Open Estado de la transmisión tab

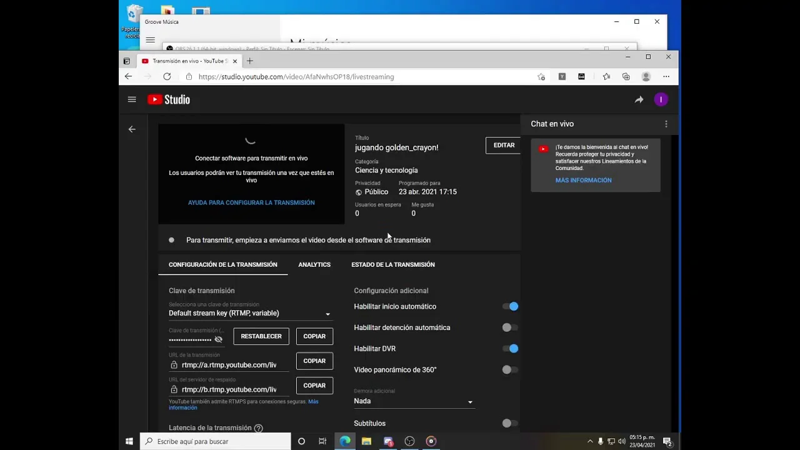[392, 264]
